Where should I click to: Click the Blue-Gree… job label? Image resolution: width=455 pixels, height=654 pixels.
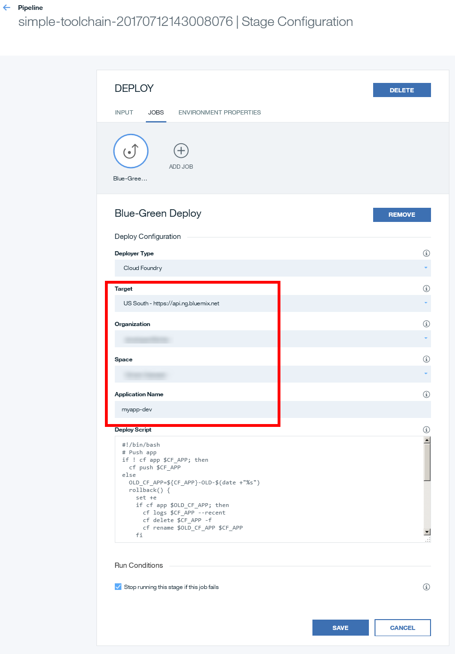click(x=130, y=179)
